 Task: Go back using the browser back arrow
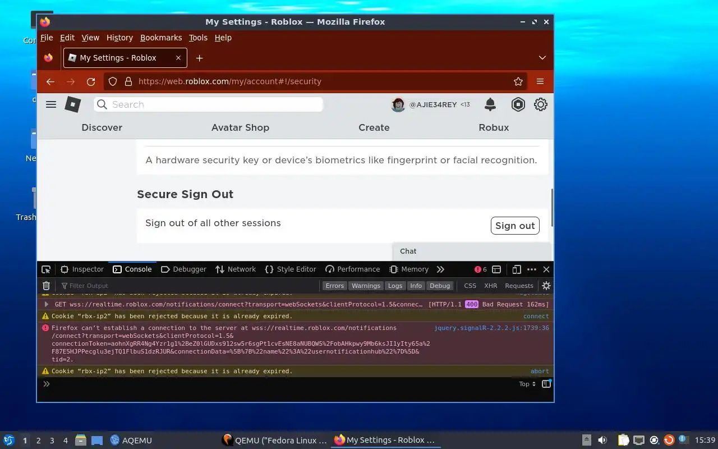coord(50,81)
